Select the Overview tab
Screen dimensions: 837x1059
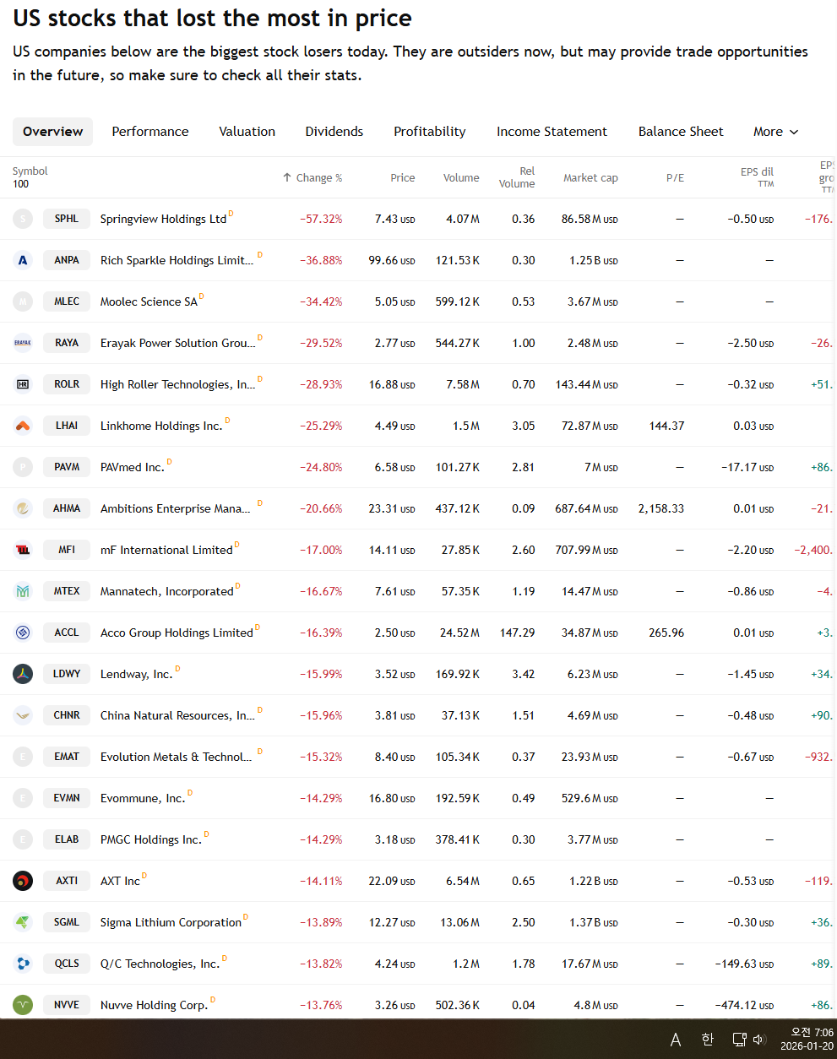pyautogui.click(x=52, y=132)
